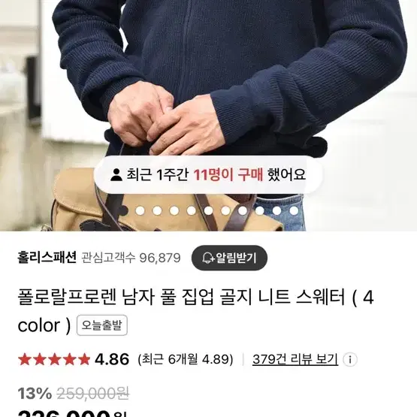Screen dimensions: 417x417
Task: Tap the review info circle icon
Action: point(349,360)
